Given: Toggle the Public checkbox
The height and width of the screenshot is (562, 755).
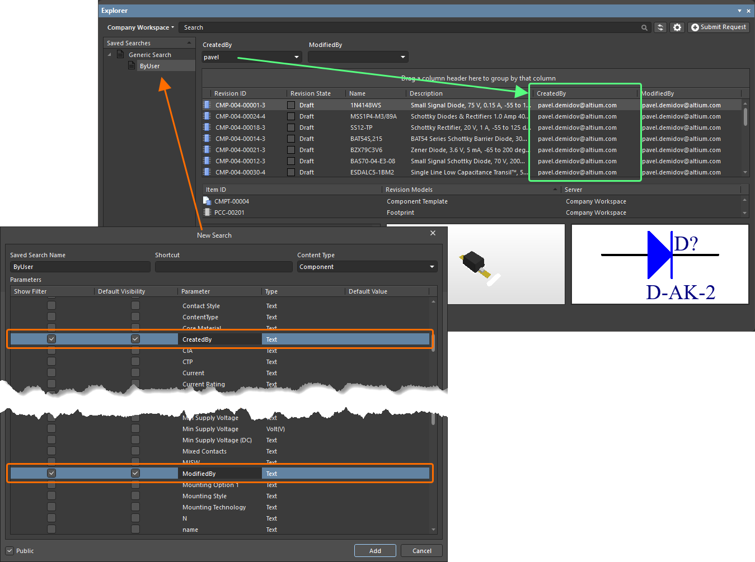Looking at the screenshot, I should [10, 551].
